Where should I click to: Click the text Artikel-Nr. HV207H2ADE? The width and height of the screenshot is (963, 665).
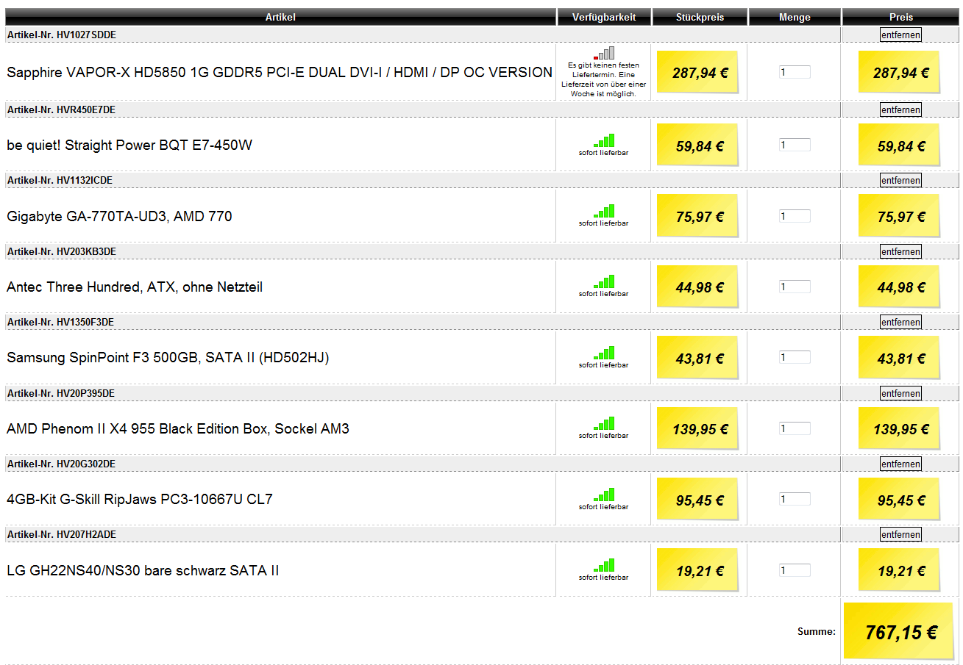pyautogui.click(x=62, y=534)
